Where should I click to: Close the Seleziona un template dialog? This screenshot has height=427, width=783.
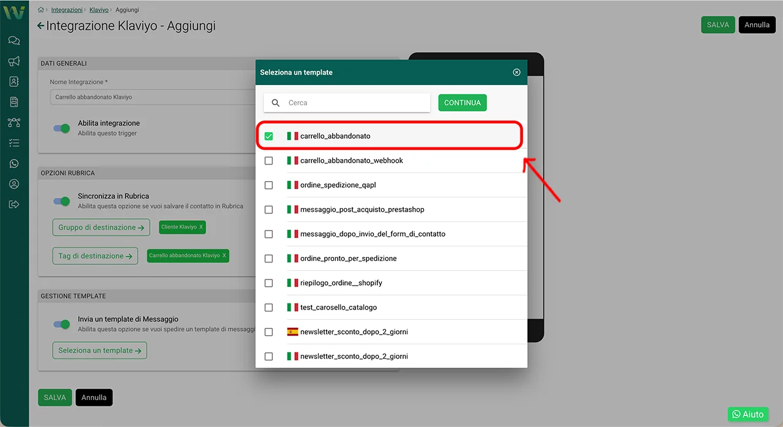[516, 72]
